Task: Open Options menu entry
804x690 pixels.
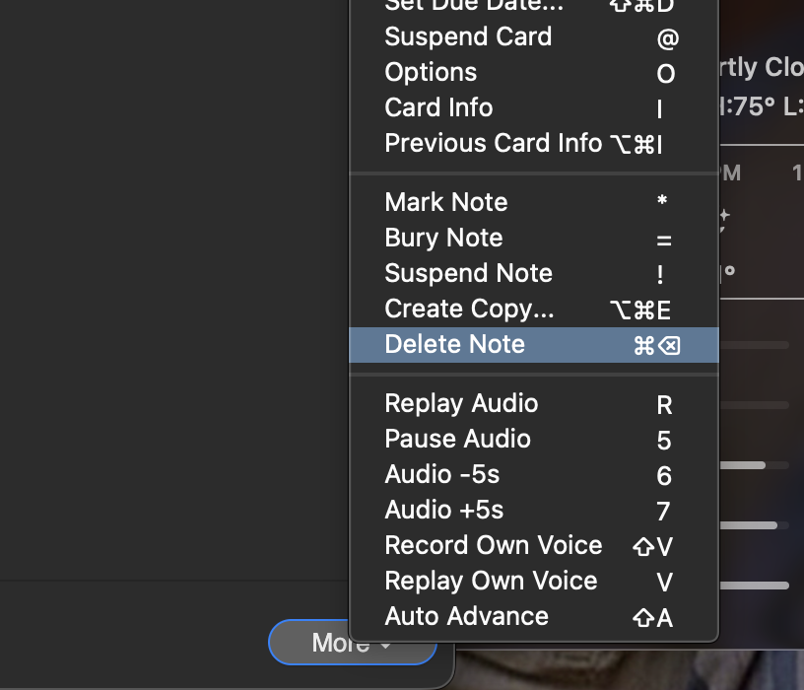Action: (534, 72)
